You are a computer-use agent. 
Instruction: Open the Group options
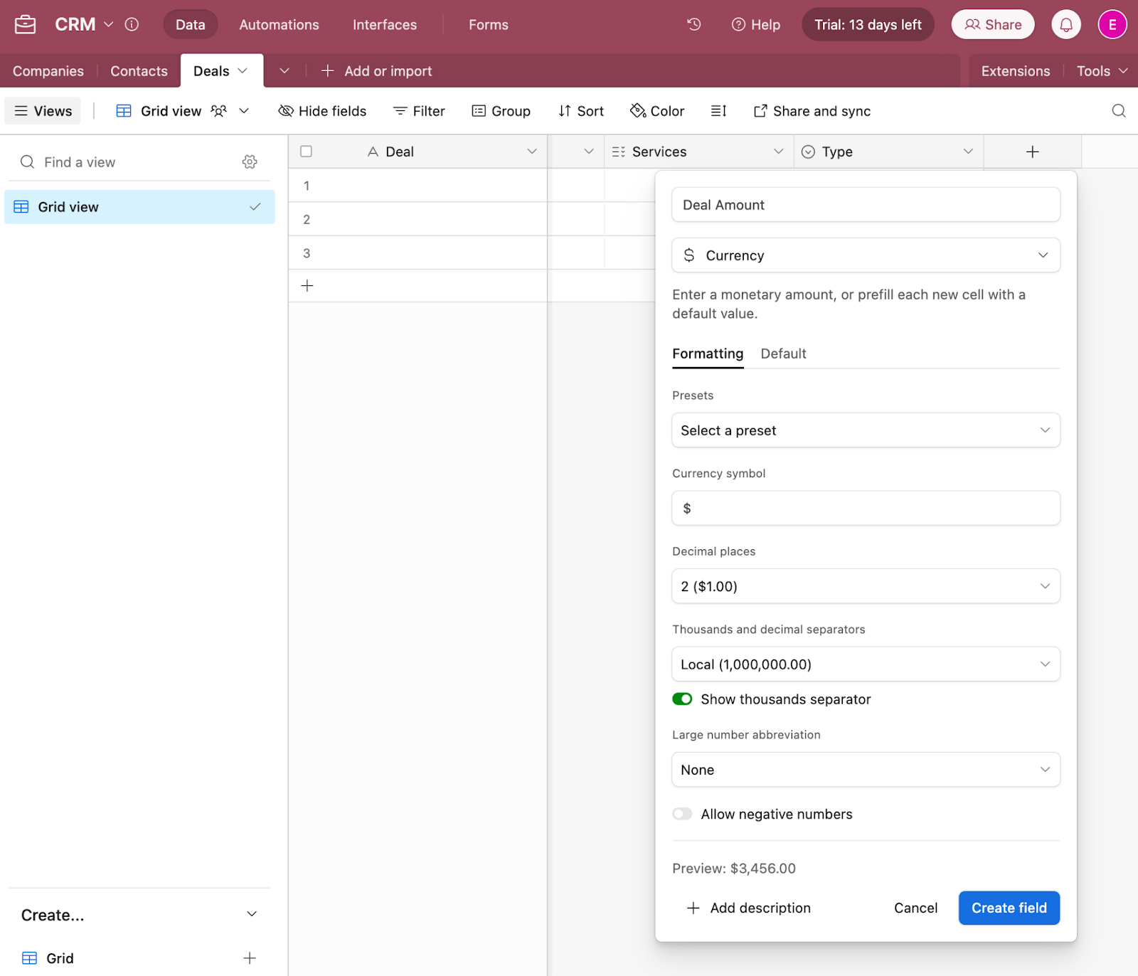(501, 111)
